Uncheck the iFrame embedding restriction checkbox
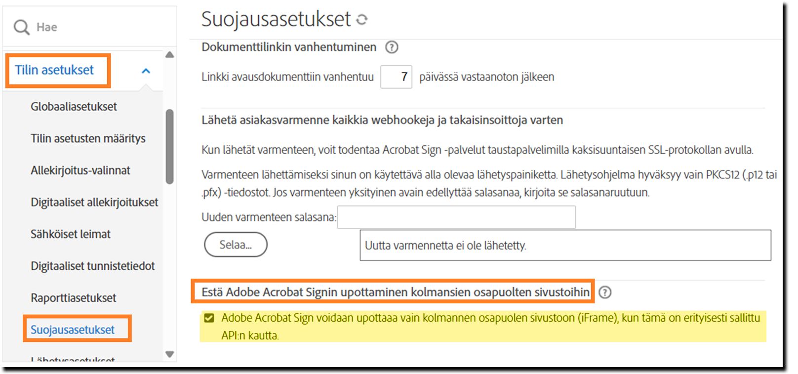The image size is (798, 374). (x=209, y=318)
